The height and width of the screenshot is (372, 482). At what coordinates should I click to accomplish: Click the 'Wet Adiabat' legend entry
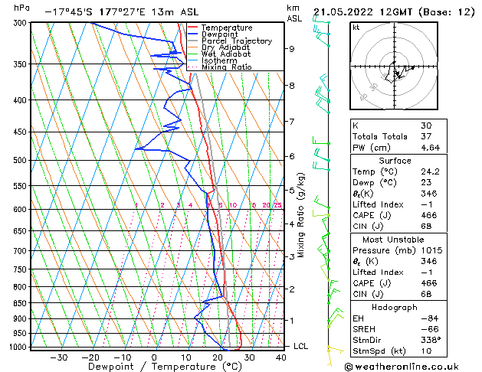click(226, 54)
